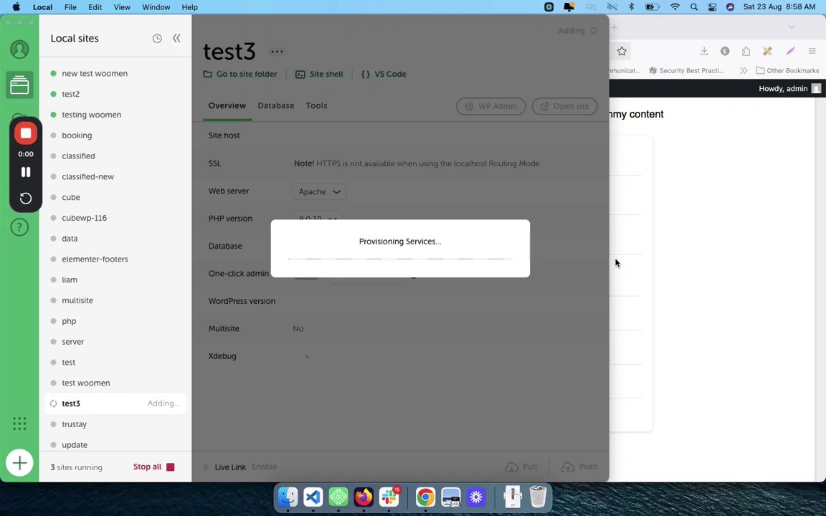Screen dimensions: 826x516
Task: List all browser tabs chevron
Action: point(792,27)
